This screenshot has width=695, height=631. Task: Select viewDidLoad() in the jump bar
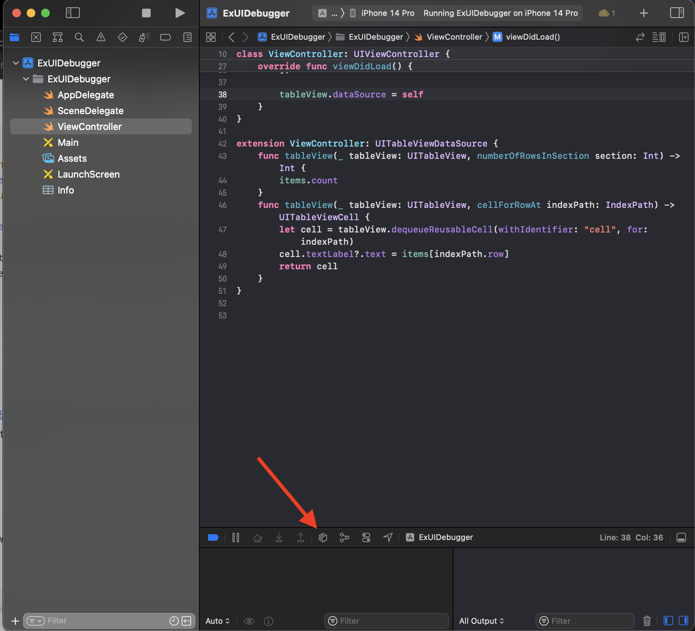click(x=532, y=37)
